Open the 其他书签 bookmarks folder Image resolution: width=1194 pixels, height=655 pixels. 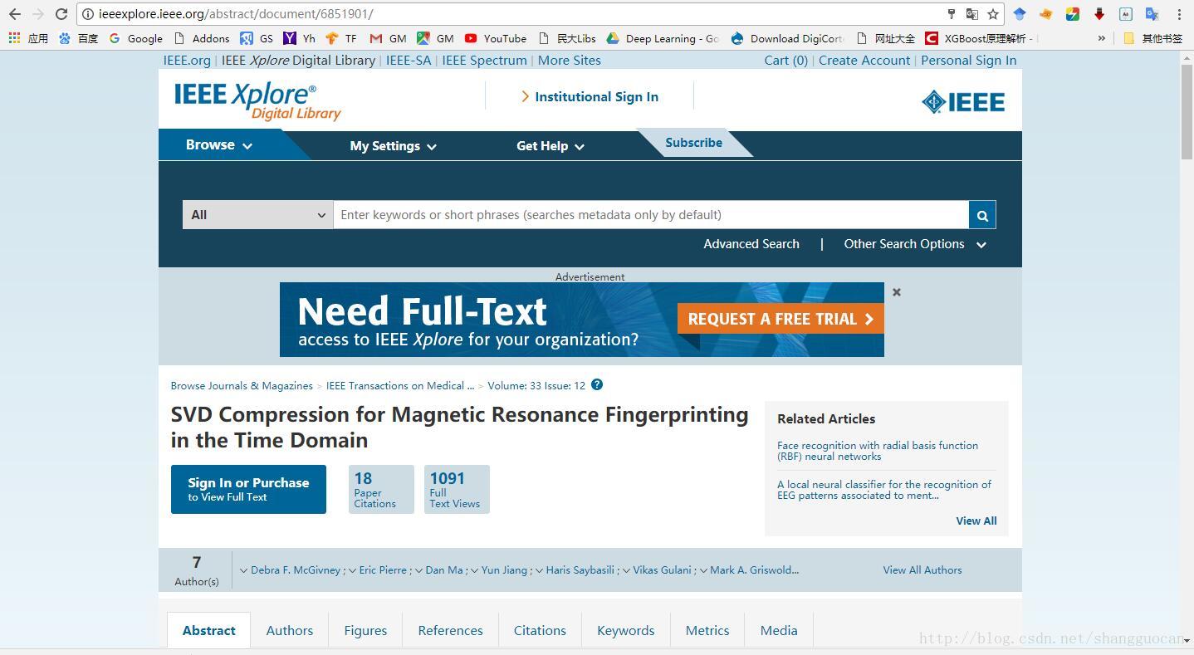pyautogui.click(x=1152, y=38)
